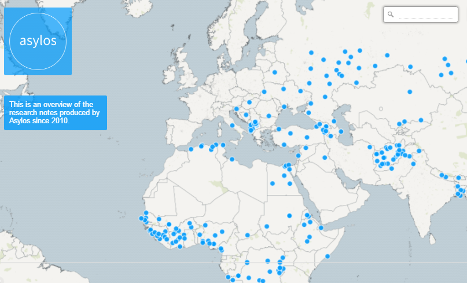Click the Asylos research notes overview box
The image size is (467, 283).
click(x=55, y=112)
